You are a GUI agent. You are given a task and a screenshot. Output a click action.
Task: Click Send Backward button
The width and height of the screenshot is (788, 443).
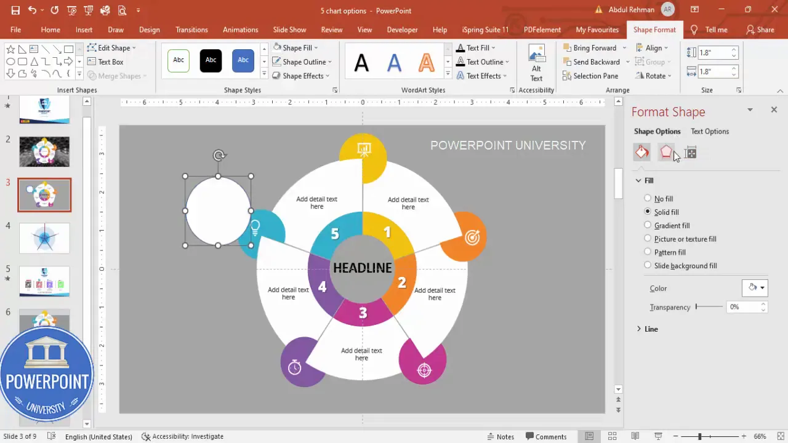pos(591,62)
